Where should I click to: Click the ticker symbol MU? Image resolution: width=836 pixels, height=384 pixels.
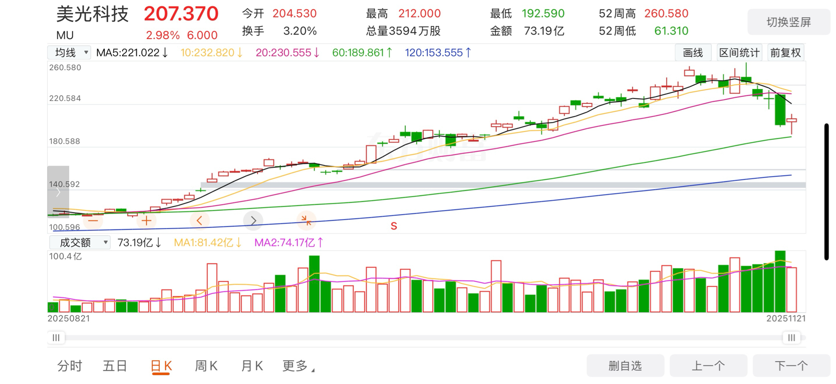(x=65, y=35)
